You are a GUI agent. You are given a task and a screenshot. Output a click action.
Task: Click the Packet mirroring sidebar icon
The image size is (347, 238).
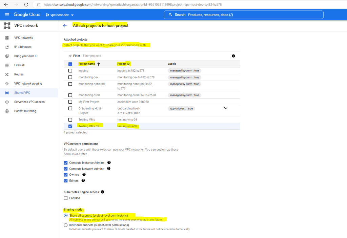7,111
